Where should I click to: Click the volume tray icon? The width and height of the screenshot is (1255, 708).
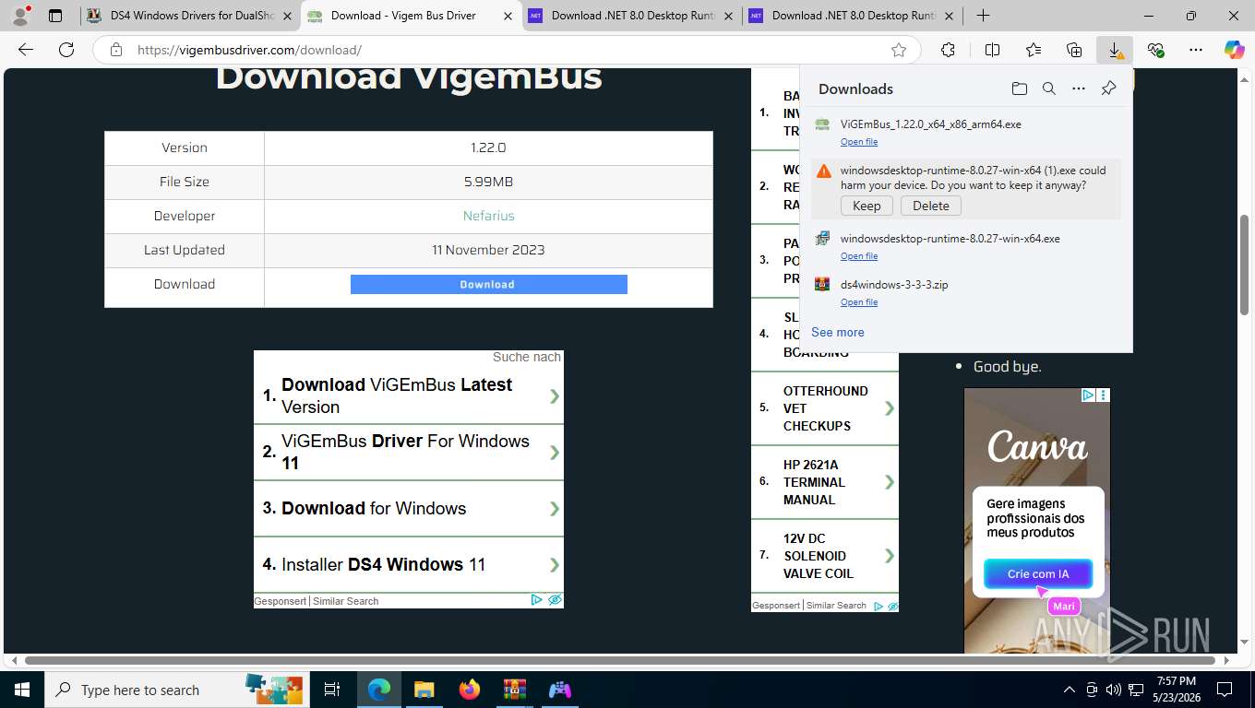1113,690
